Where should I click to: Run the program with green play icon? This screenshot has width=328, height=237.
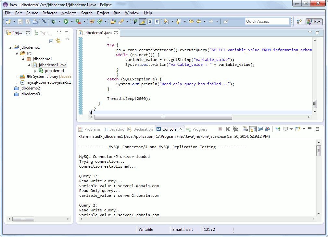tap(66, 21)
